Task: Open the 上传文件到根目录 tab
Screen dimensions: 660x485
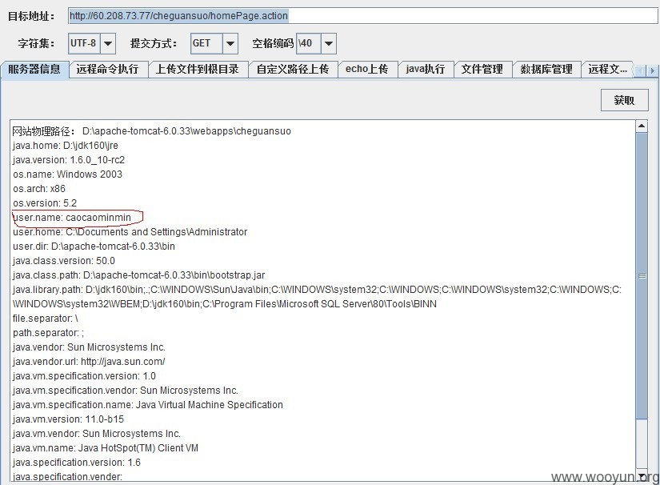Action: 198,69
